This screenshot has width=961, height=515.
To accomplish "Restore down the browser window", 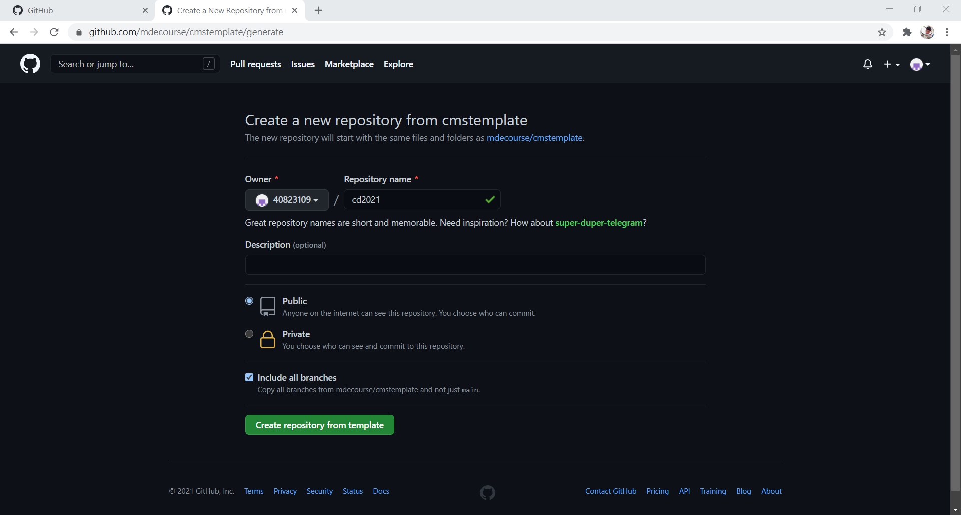I will tap(917, 9).
